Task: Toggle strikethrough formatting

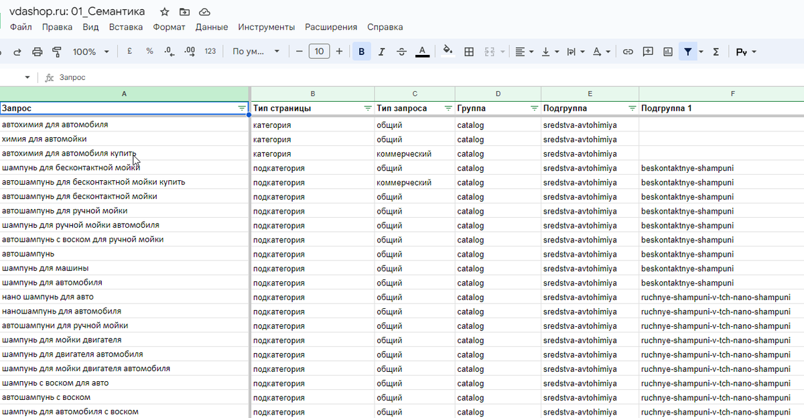Action: tap(401, 52)
